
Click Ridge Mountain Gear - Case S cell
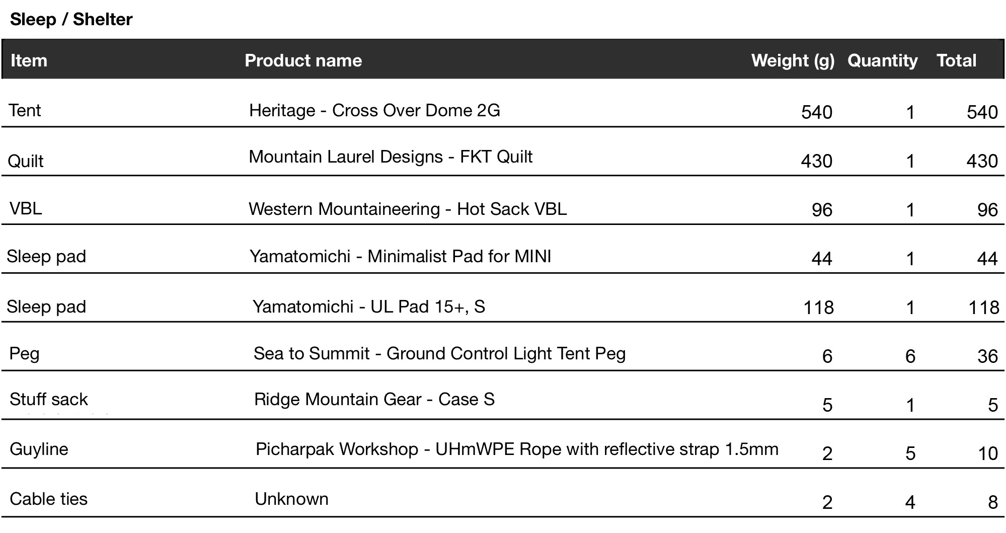[x=374, y=399]
